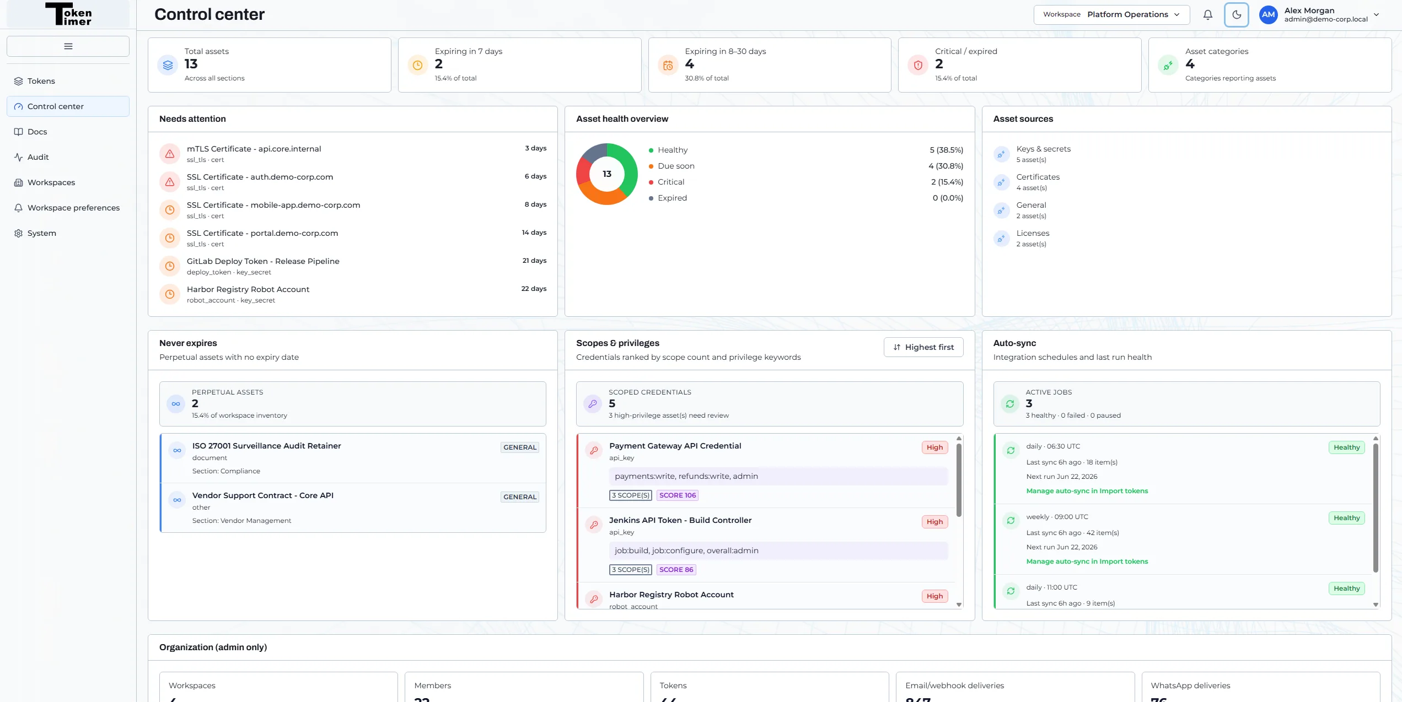Toggle dark mode moon button
The height and width of the screenshot is (702, 1402).
coord(1237,15)
